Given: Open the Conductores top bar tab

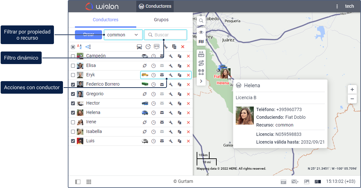Looking at the screenshot, I should (x=155, y=6).
